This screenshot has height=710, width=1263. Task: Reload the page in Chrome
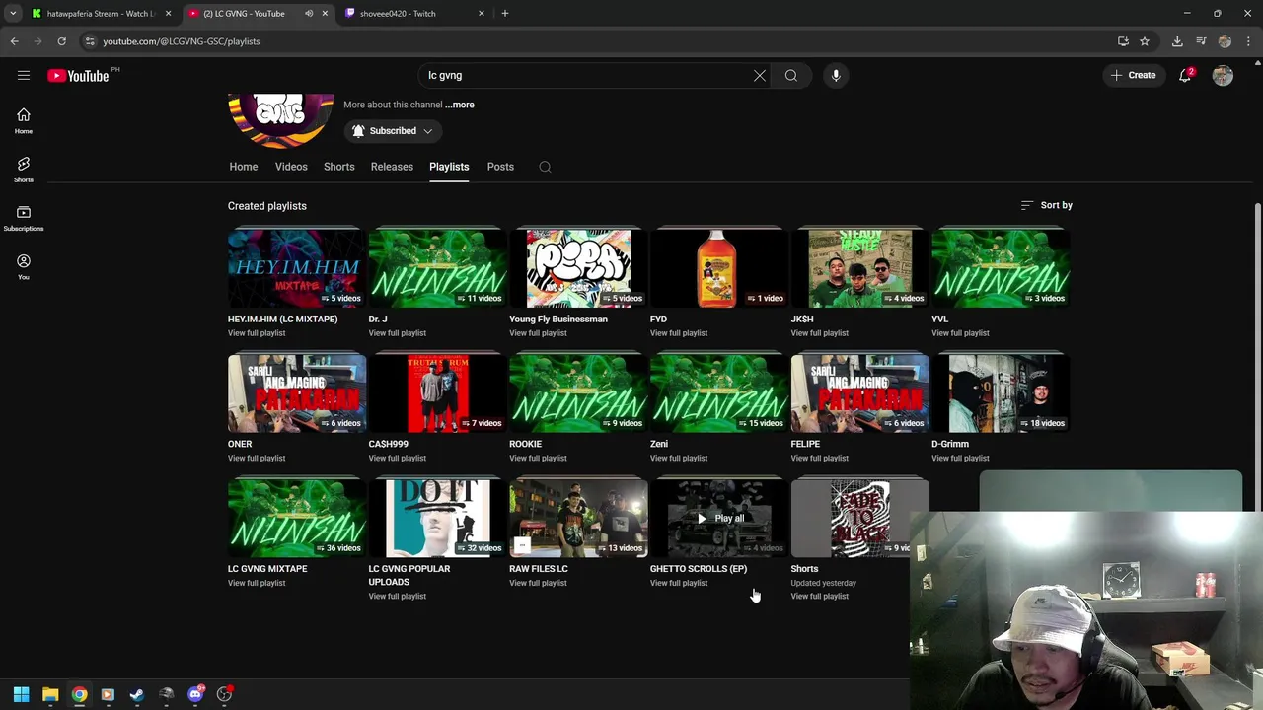pyautogui.click(x=61, y=41)
